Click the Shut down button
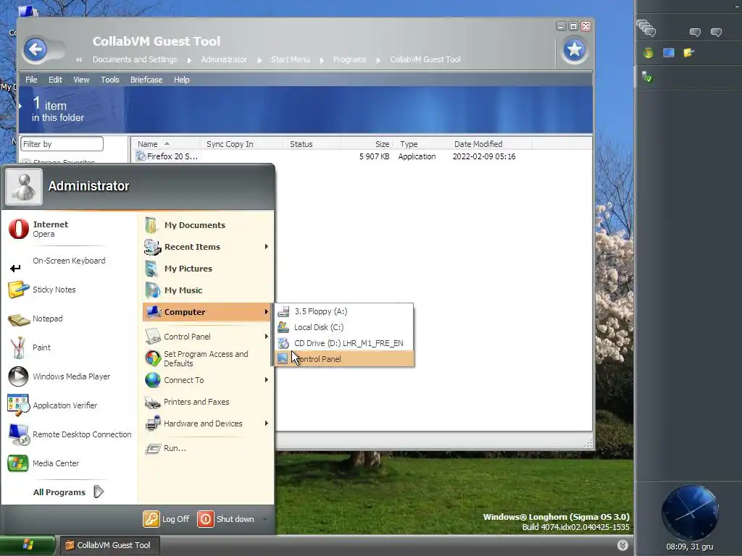Viewport: 742px width, 556px height. 226,519
